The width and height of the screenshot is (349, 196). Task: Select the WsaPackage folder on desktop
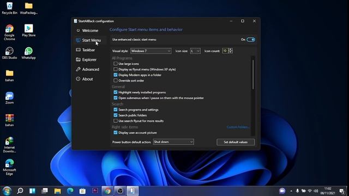[x=29, y=8]
